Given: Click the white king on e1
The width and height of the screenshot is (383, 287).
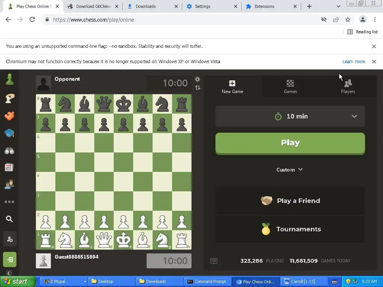Looking at the screenshot, I should (x=123, y=240).
